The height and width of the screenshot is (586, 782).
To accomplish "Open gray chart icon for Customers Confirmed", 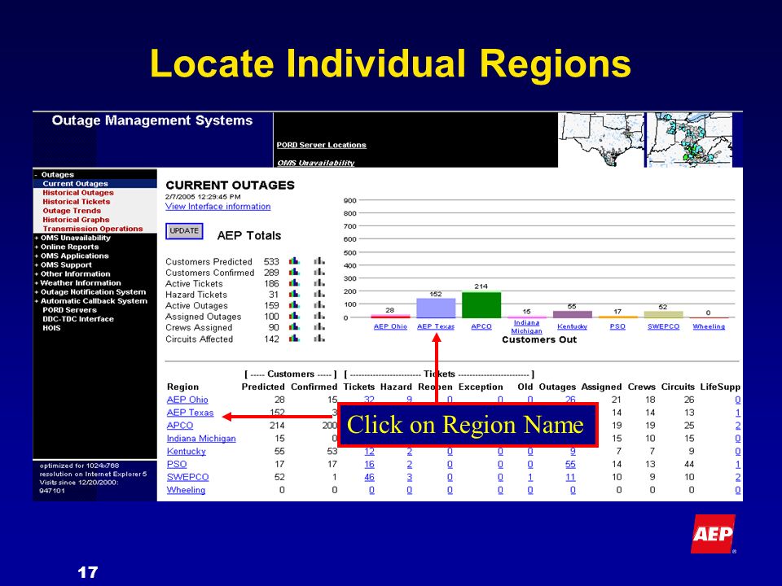I will (319, 272).
